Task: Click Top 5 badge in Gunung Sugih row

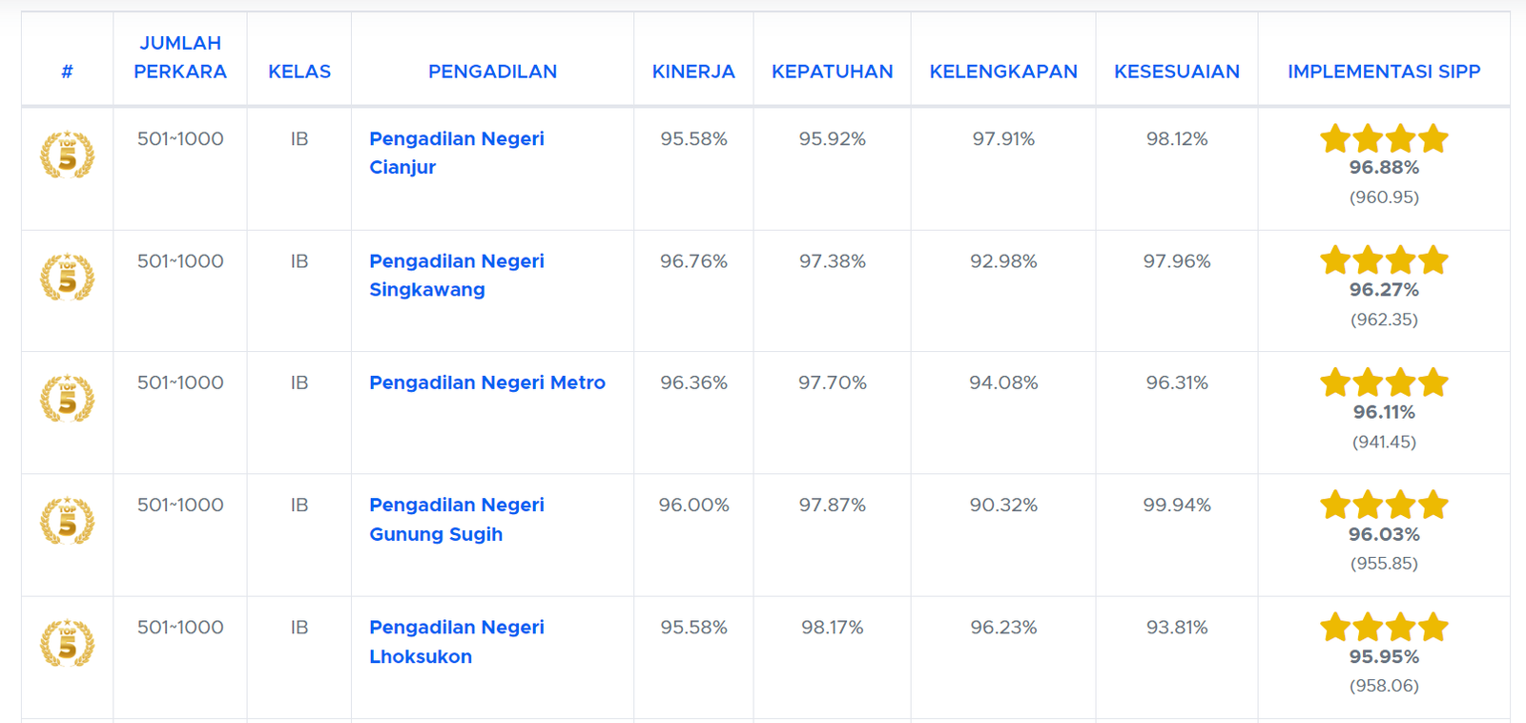Action: coord(67,521)
